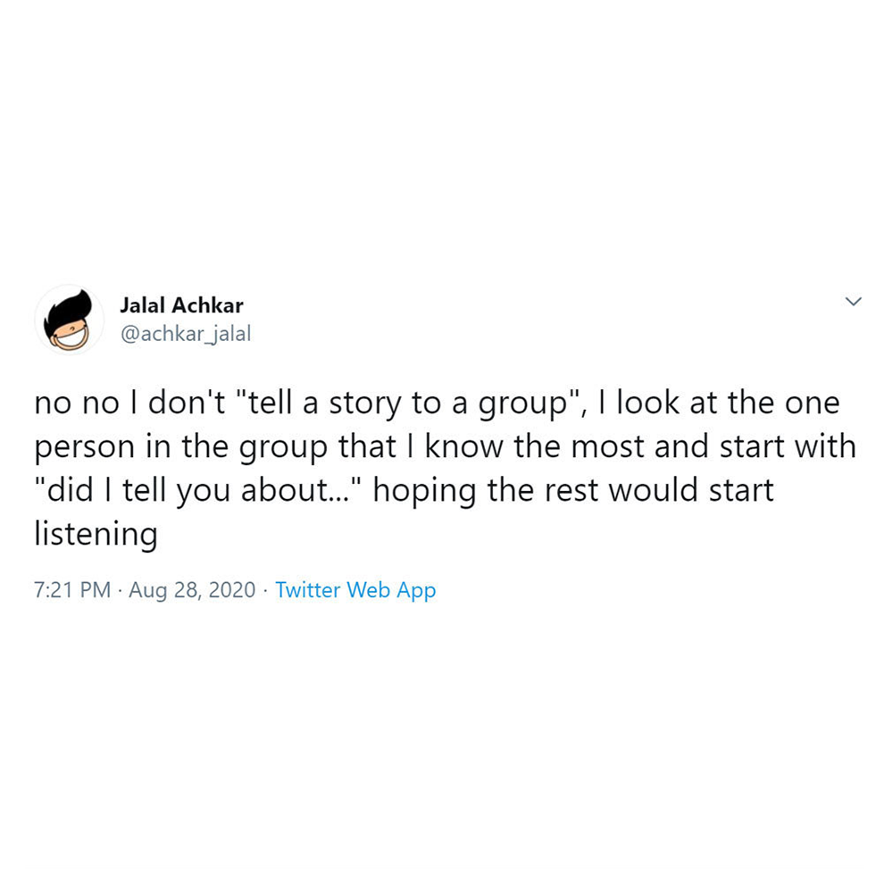Image resolution: width=884 pixels, height=883 pixels.
Task: Open the Jalal Achkar display name link
Action: pos(181,306)
